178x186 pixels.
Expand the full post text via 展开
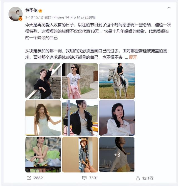[133, 57]
